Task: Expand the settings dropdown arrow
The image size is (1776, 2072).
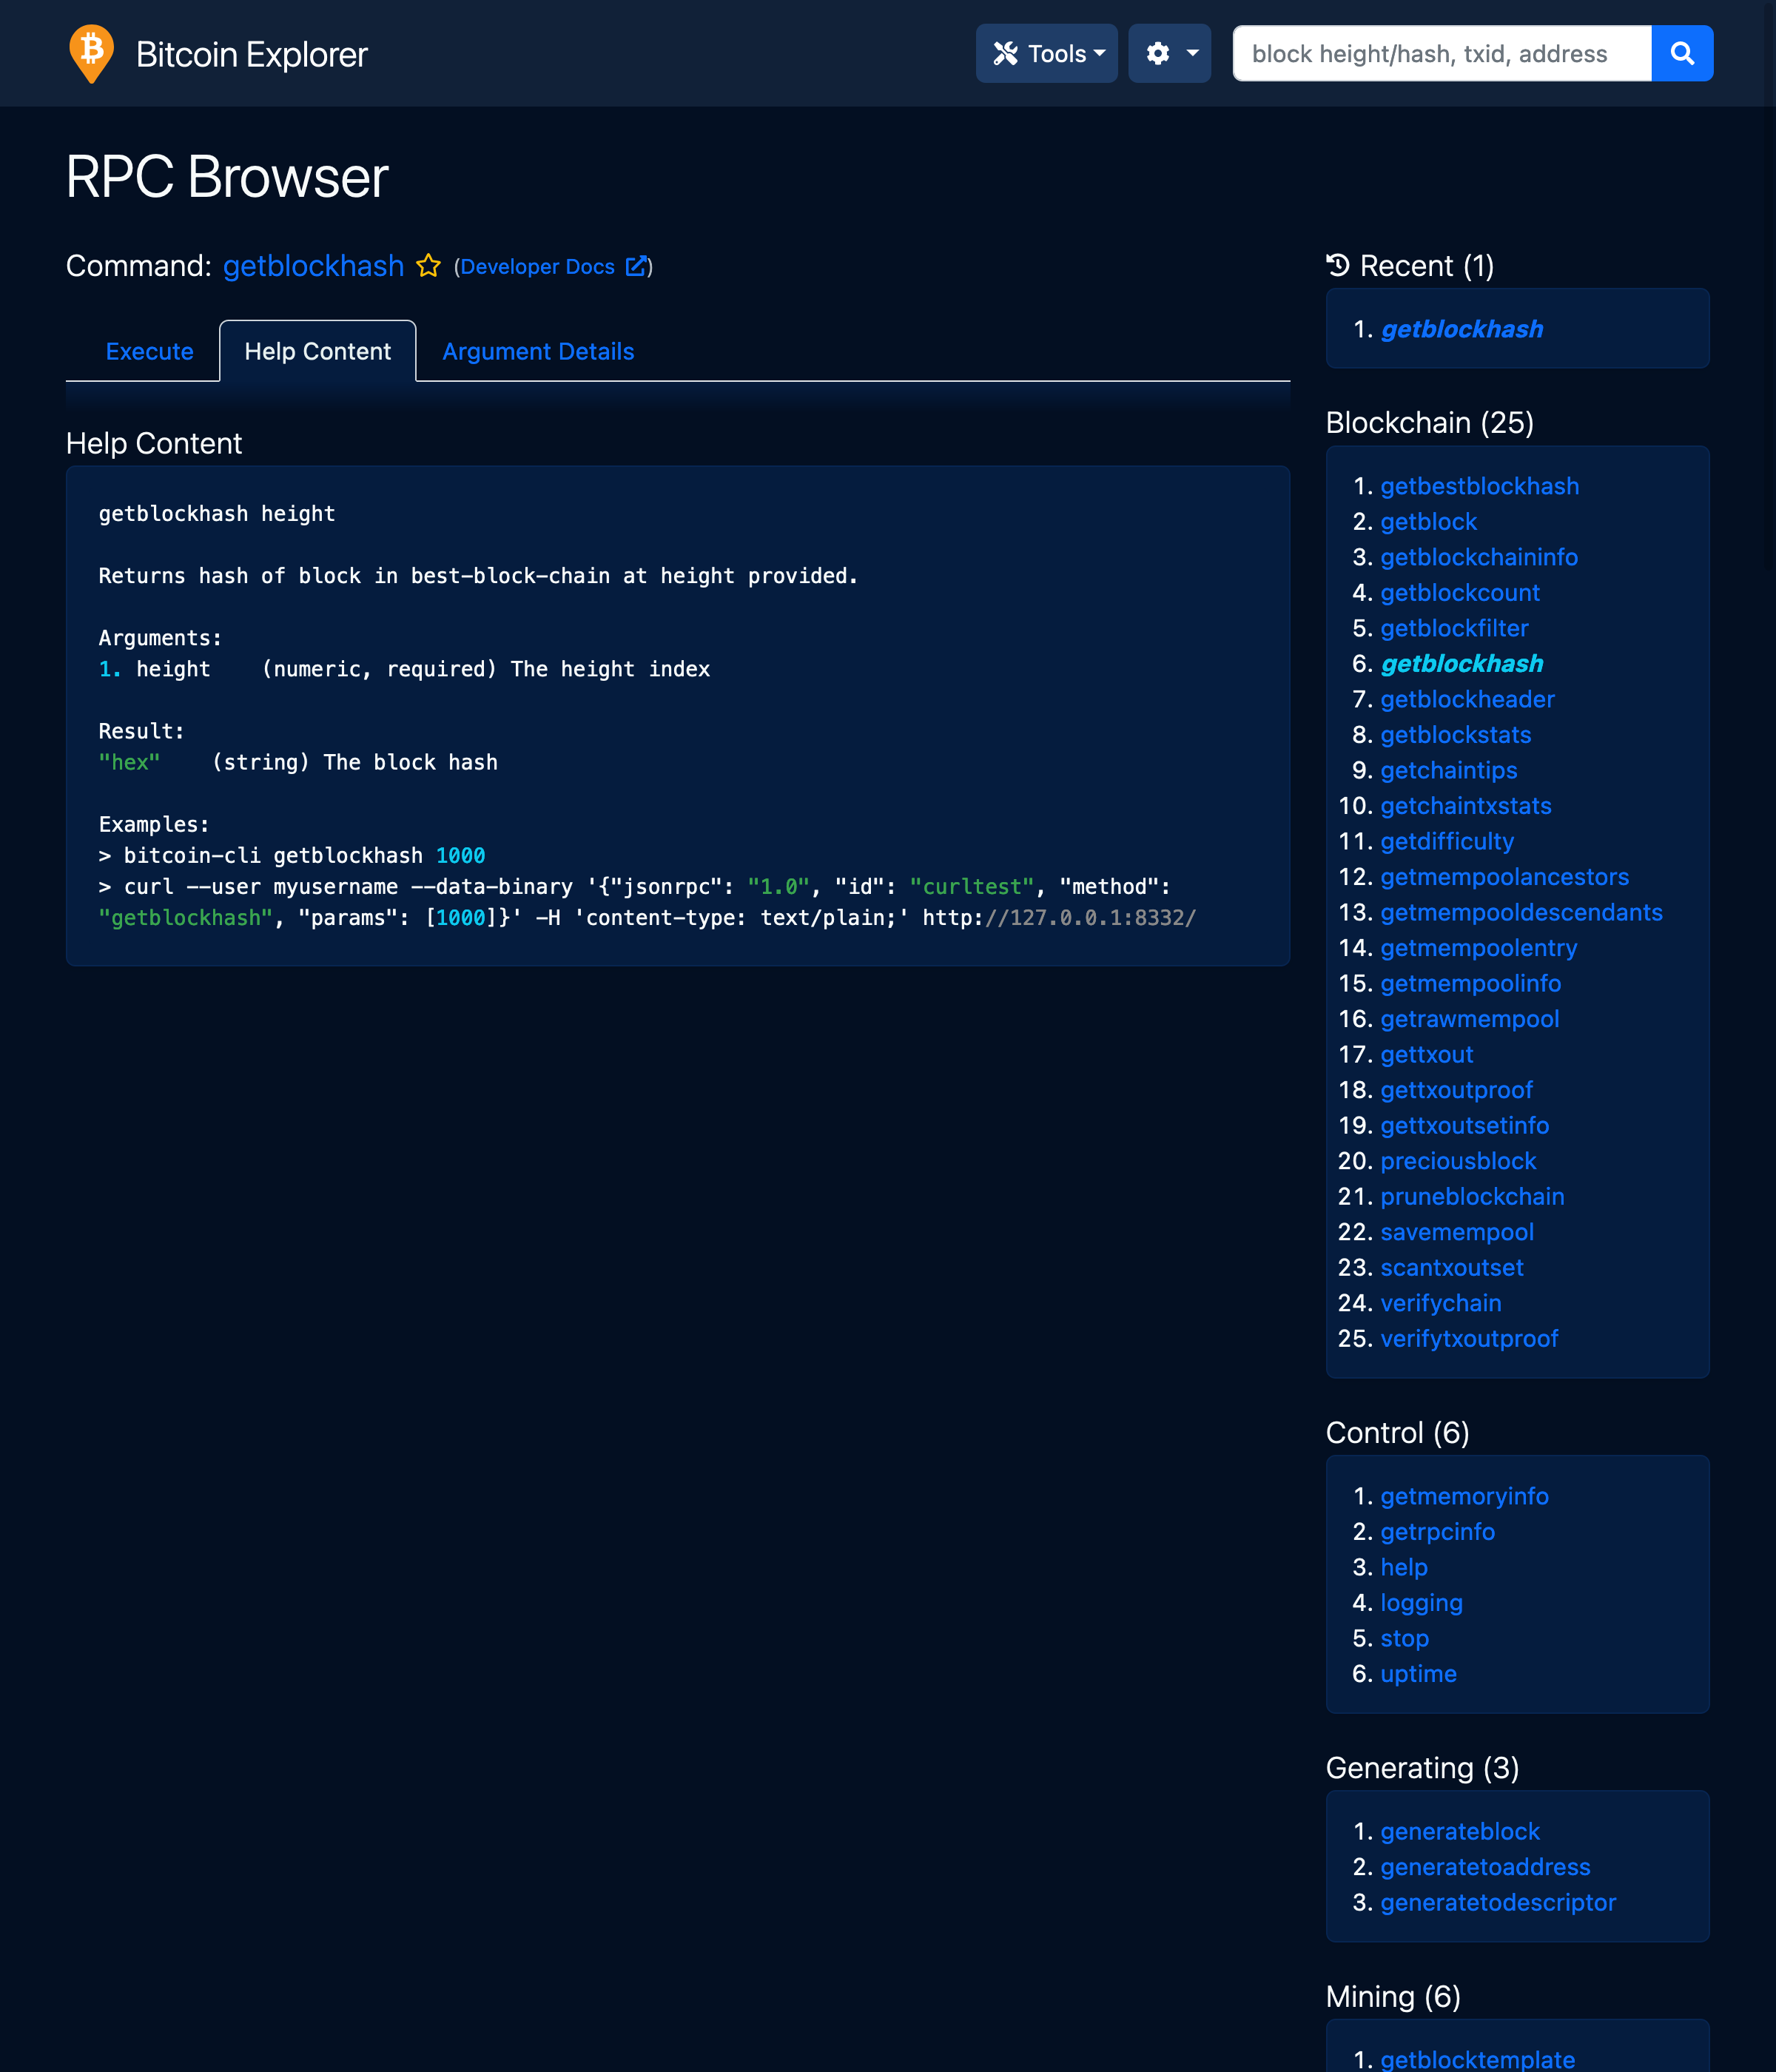Action: [x=1192, y=53]
